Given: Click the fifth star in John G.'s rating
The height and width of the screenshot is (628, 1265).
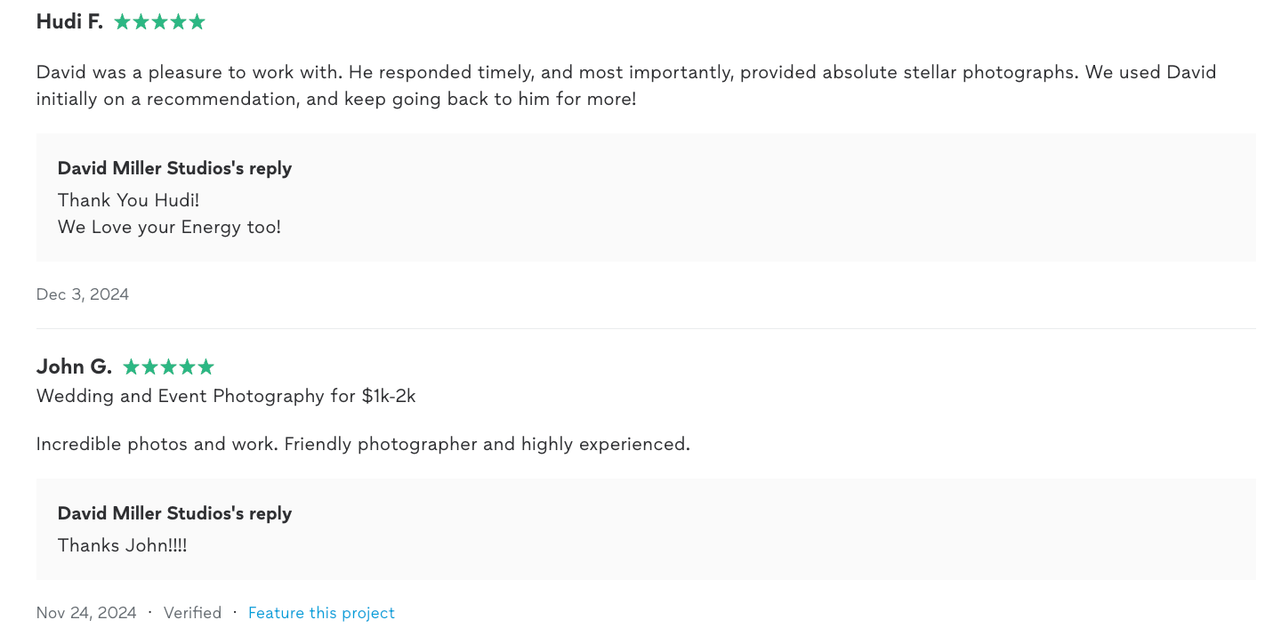Looking at the screenshot, I should coord(205,367).
